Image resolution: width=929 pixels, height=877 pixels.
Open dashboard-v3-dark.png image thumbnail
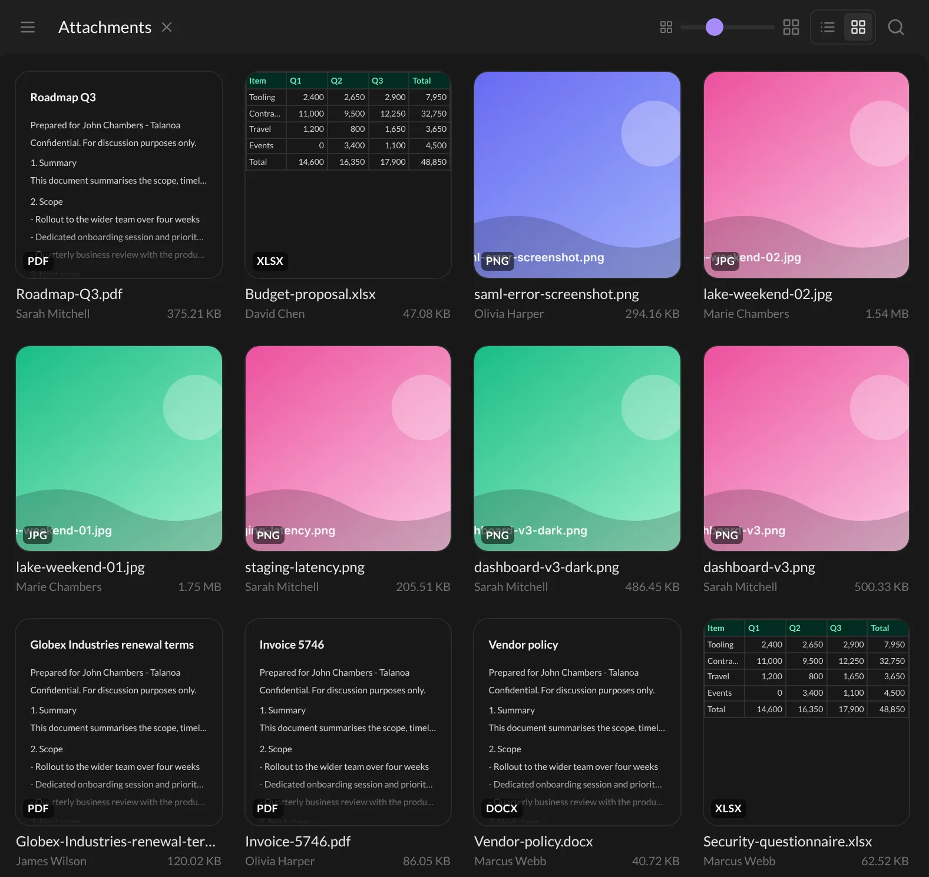[x=577, y=449]
